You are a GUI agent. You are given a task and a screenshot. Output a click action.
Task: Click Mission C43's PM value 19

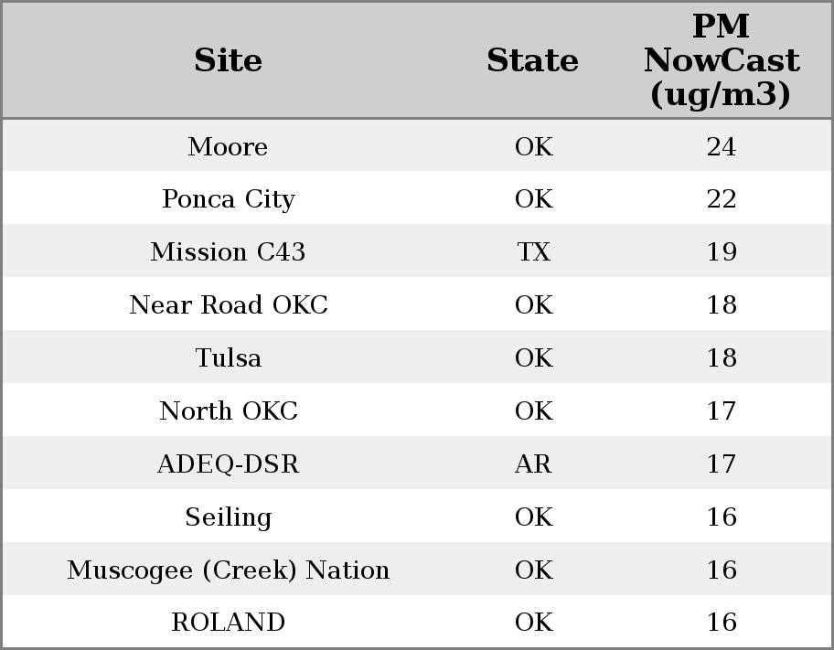tap(721, 251)
